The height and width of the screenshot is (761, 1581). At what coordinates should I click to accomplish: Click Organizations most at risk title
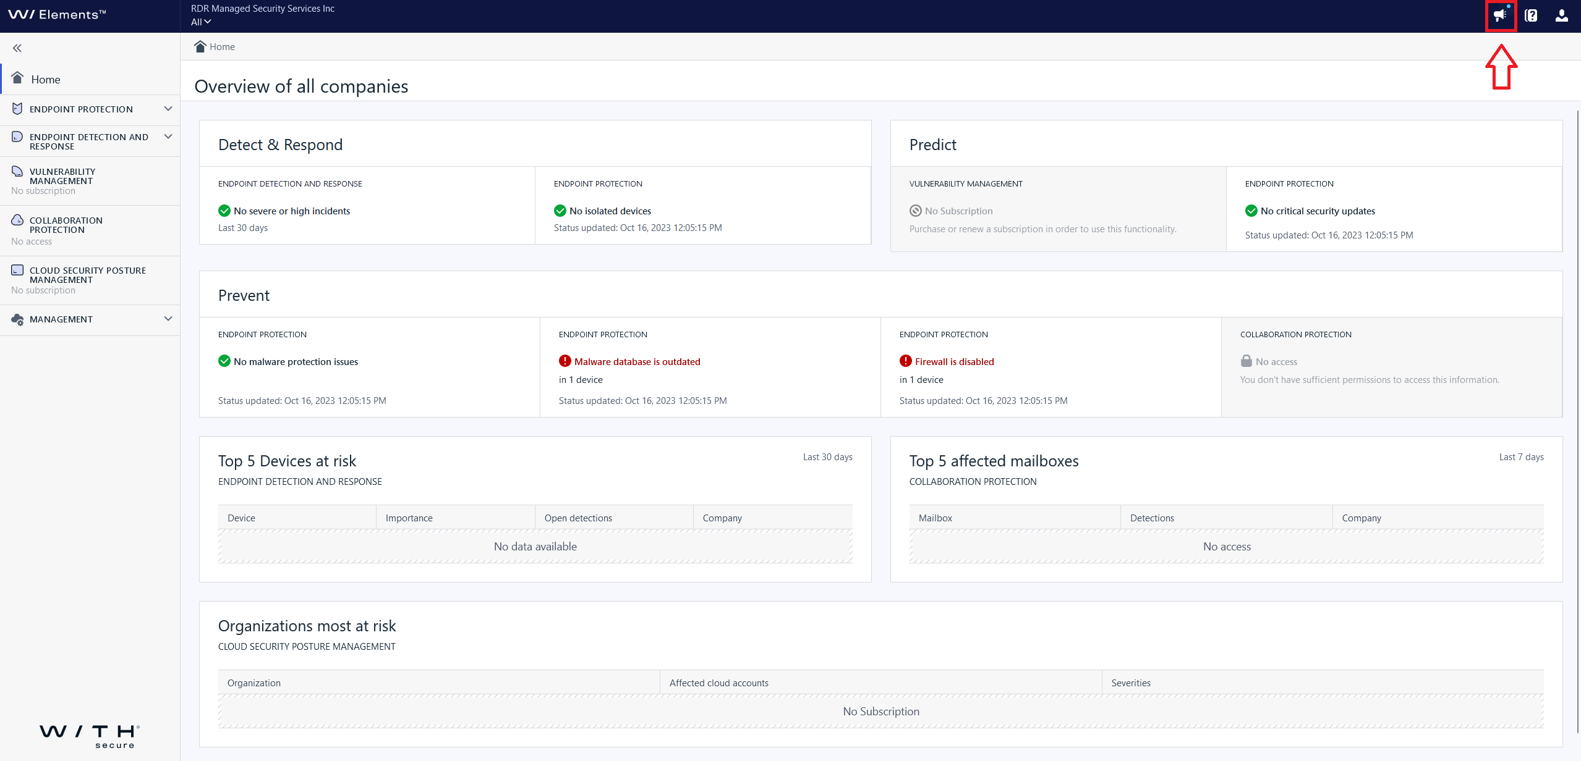(307, 626)
